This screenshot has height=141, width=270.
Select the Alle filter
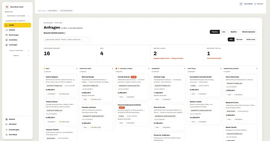(x=231, y=39)
